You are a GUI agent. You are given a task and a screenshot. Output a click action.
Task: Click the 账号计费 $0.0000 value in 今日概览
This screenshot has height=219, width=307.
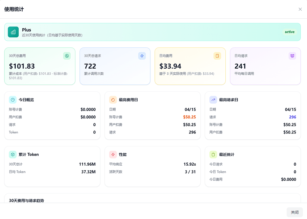point(88,109)
